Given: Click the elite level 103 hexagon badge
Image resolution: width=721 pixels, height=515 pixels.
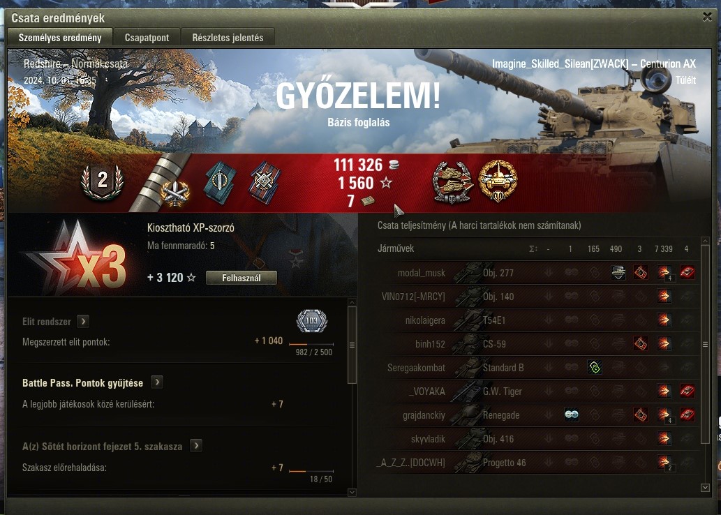Looking at the screenshot, I should (312, 320).
